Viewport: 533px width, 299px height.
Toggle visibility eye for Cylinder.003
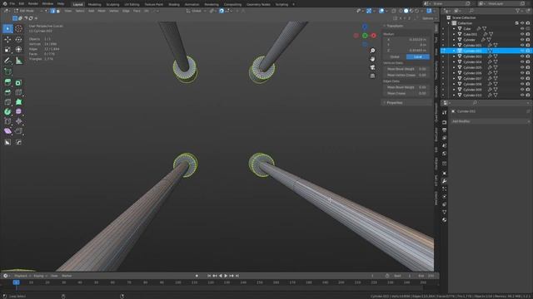pos(522,56)
